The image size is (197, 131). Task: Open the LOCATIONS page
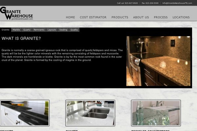[181, 17]
